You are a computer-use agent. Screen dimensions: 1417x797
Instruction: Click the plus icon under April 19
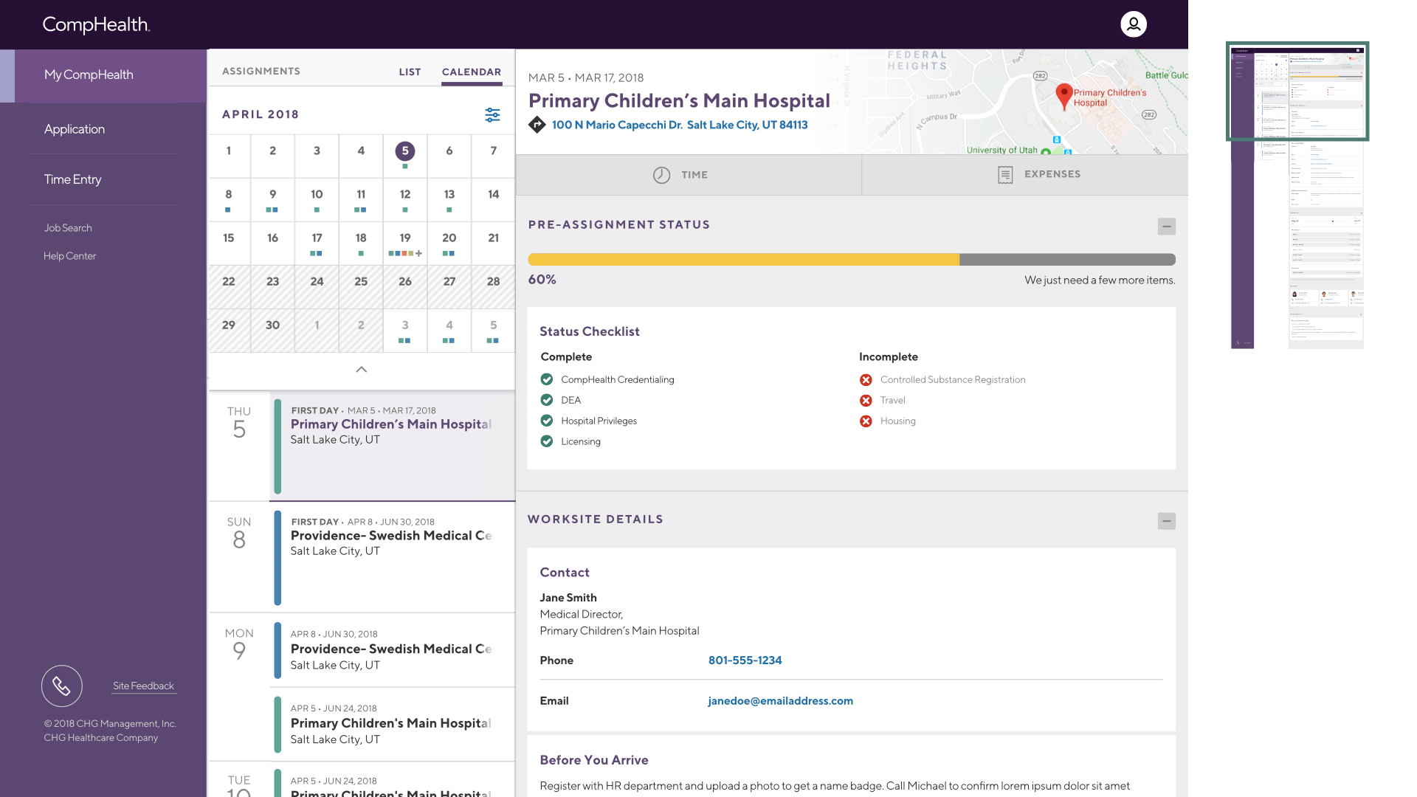click(x=419, y=253)
